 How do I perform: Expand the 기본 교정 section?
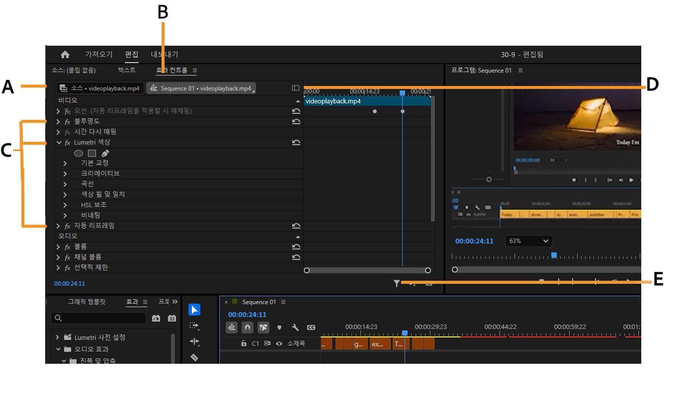pos(65,163)
